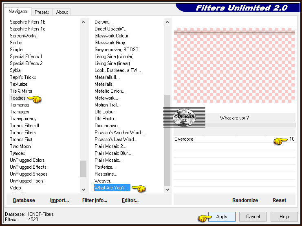
Task: Choose Tronds Filters II
Action: 24,126
